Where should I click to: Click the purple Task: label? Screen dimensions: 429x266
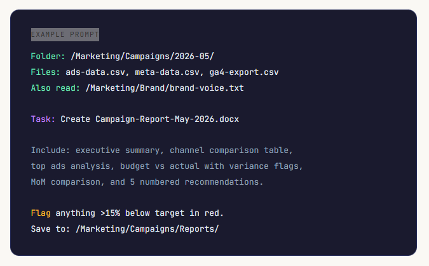tap(43, 119)
